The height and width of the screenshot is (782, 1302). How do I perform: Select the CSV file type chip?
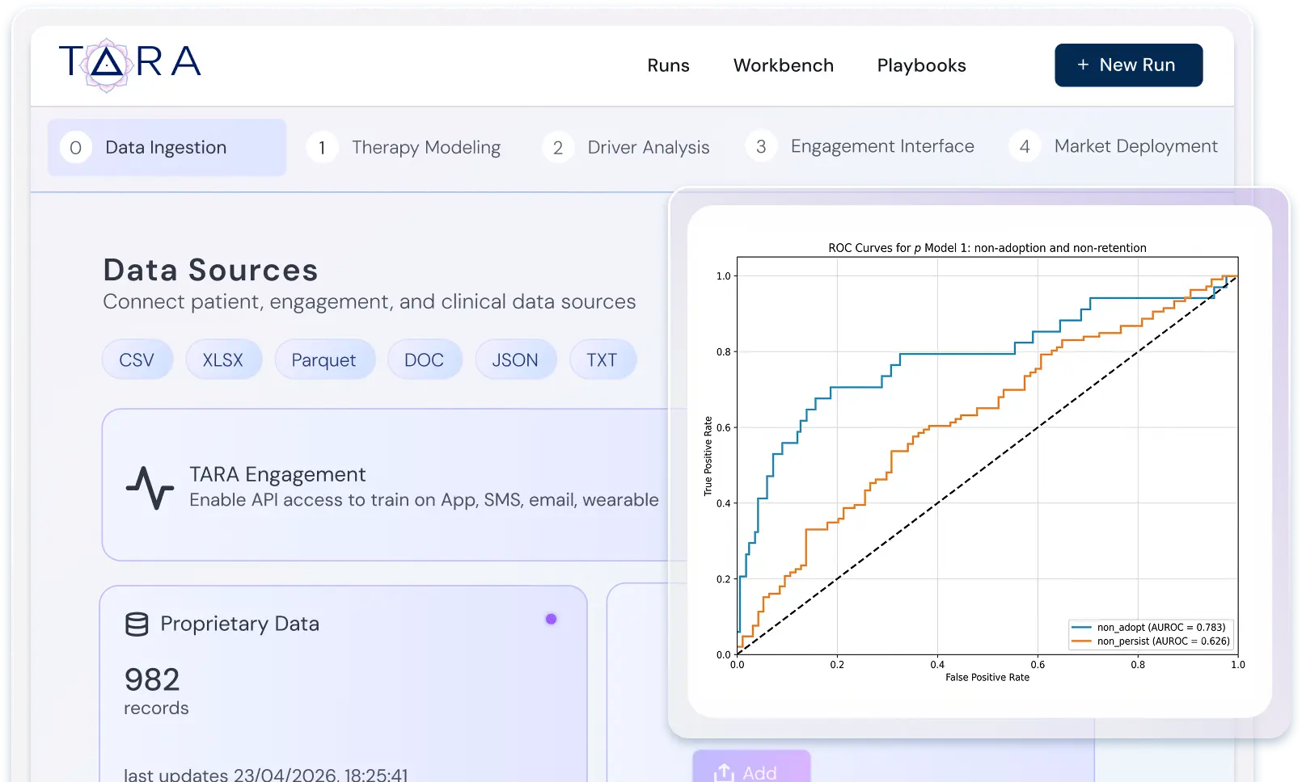pyautogui.click(x=137, y=359)
